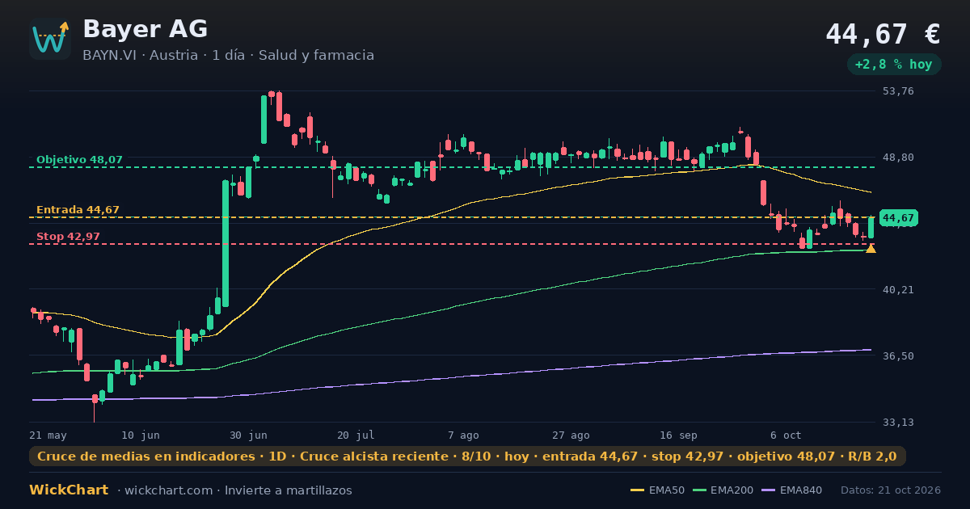
Task: Click the BAYN.VI Austria subtitle line
Action: [x=228, y=56]
